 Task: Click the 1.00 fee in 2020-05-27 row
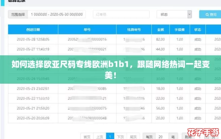tap(180, 49)
